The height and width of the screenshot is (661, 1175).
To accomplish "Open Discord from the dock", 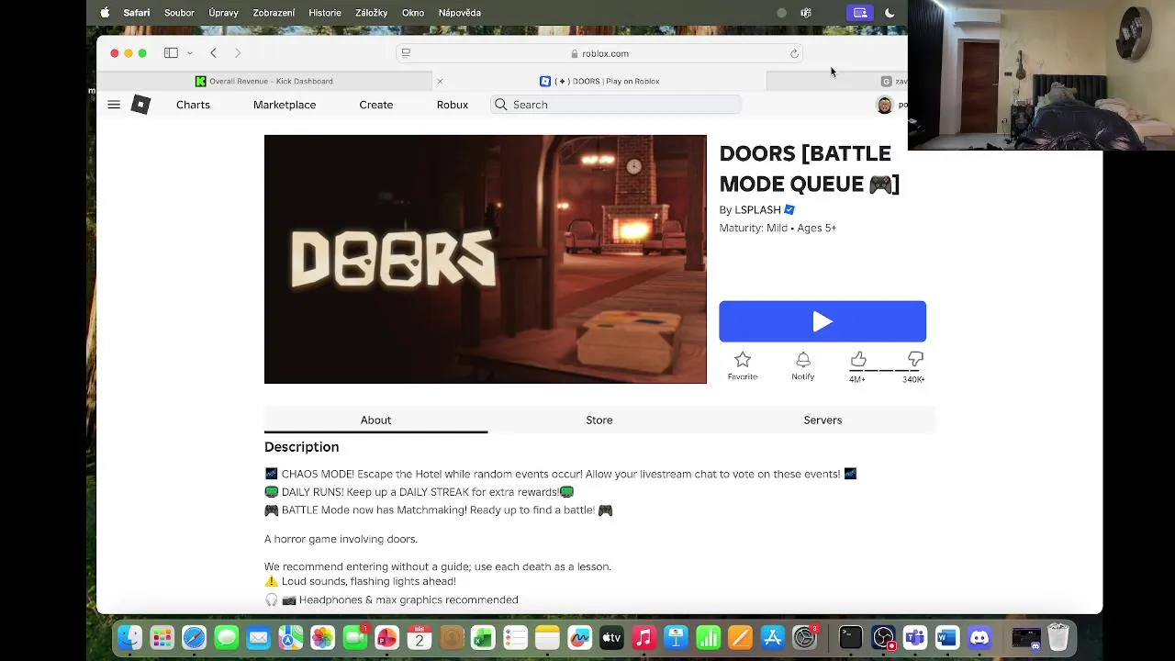I will [979, 637].
